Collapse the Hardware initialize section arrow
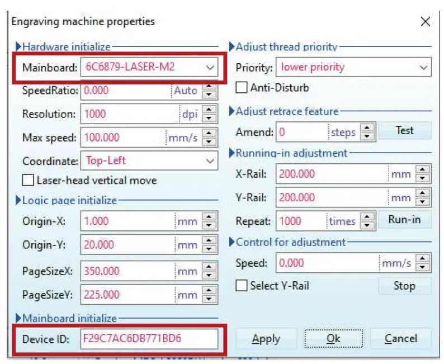444x364 pixels. click(x=18, y=46)
